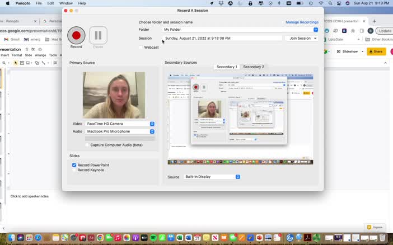Open Trash in the dock
This screenshot has height=245, width=393.
(382, 238)
